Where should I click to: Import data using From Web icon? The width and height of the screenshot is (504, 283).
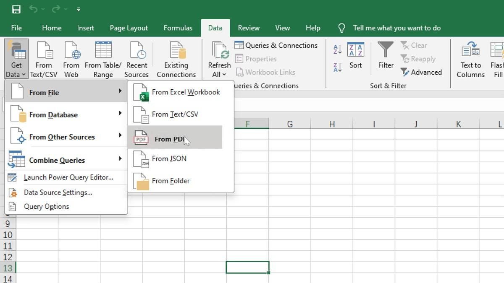[x=71, y=59]
